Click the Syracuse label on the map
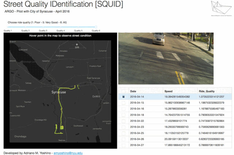Image resolution: width=234 pixels, height=155 pixels. click(58, 92)
